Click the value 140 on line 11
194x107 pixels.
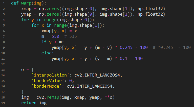[139, 59]
